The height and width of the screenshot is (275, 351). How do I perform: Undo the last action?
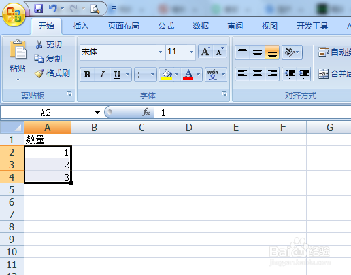[x=53, y=9]
